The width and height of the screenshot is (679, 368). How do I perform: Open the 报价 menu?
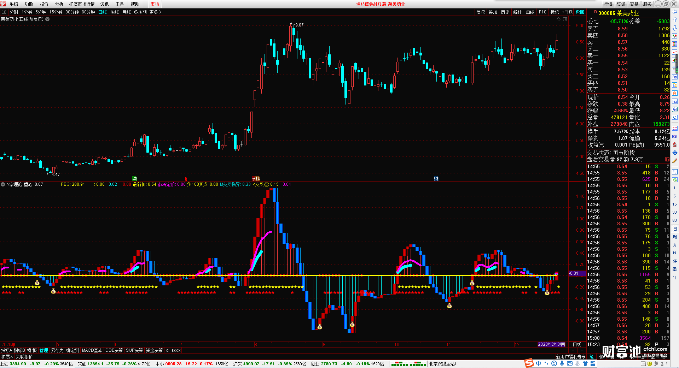(x=44, y=4)
